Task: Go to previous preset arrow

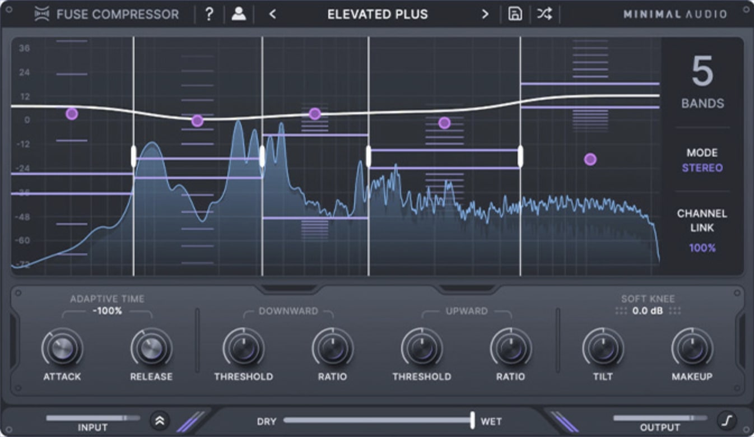Action: [273, 15]
